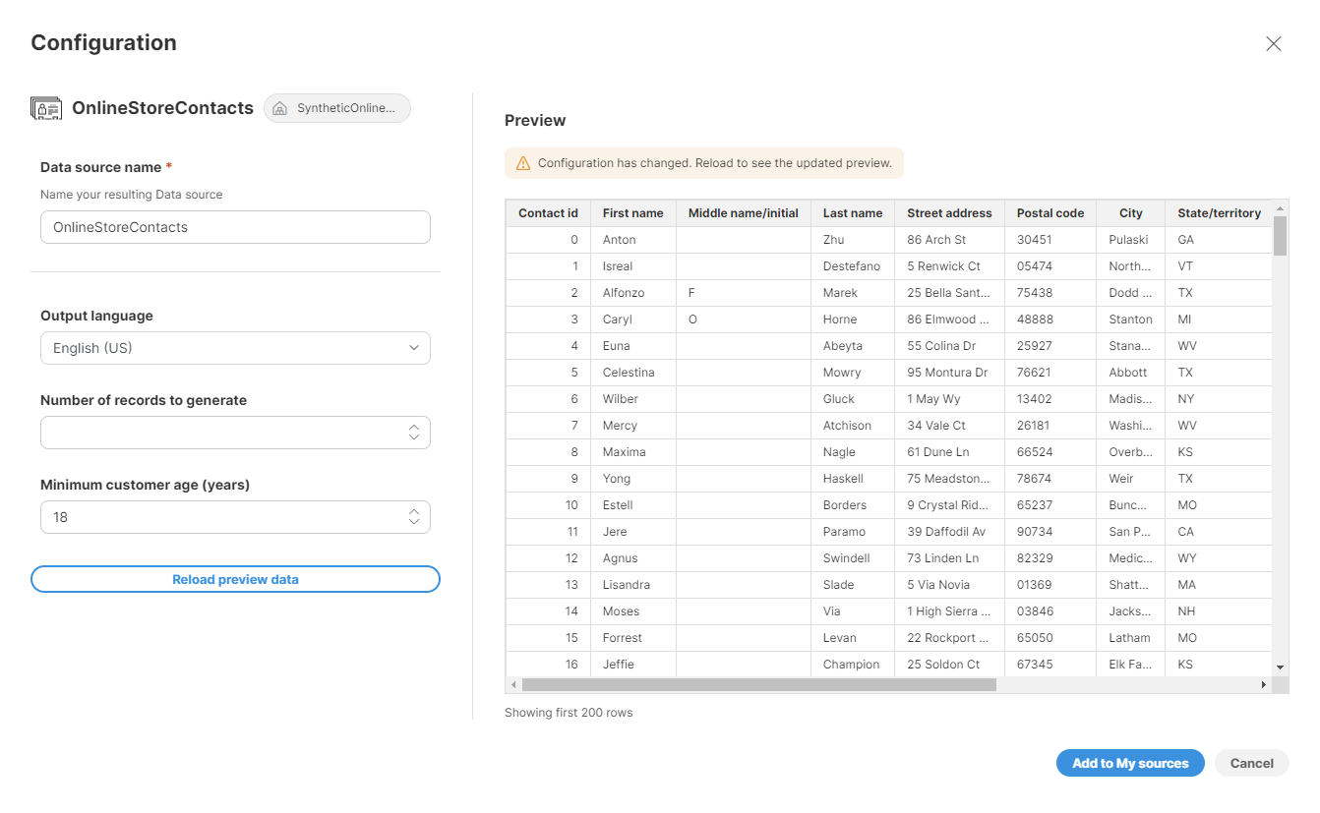Click the Data source name text field

[x=235, y=227]
